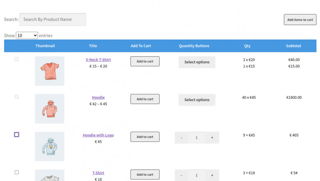Tick the Hoodie with Logo checkbox
This screenshot has height=181, width=320.
tap(16, 135)
